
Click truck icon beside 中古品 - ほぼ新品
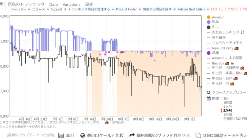point(242,68)
